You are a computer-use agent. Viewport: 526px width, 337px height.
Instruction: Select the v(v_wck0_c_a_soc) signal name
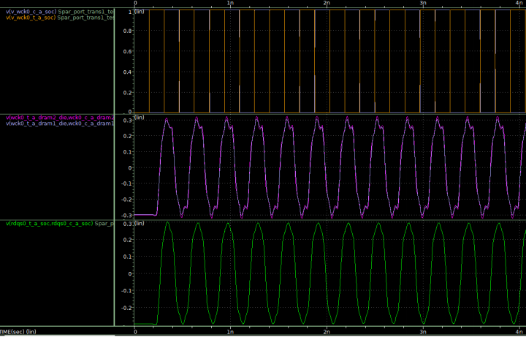[x=31, y=12]
